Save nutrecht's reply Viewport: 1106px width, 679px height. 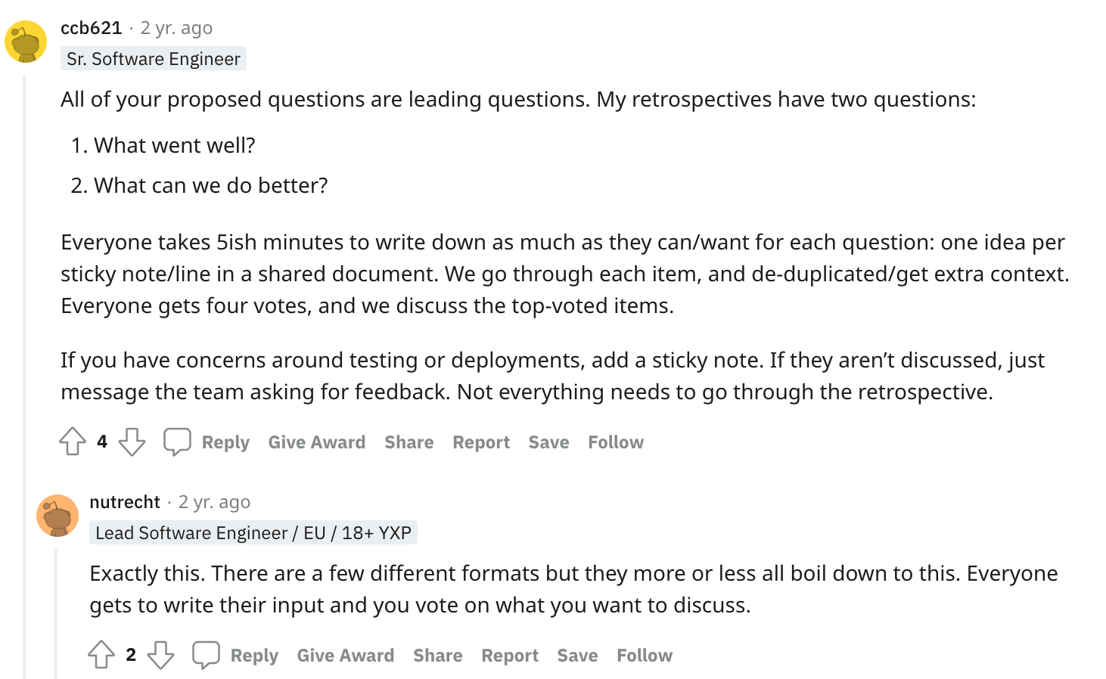577,655
